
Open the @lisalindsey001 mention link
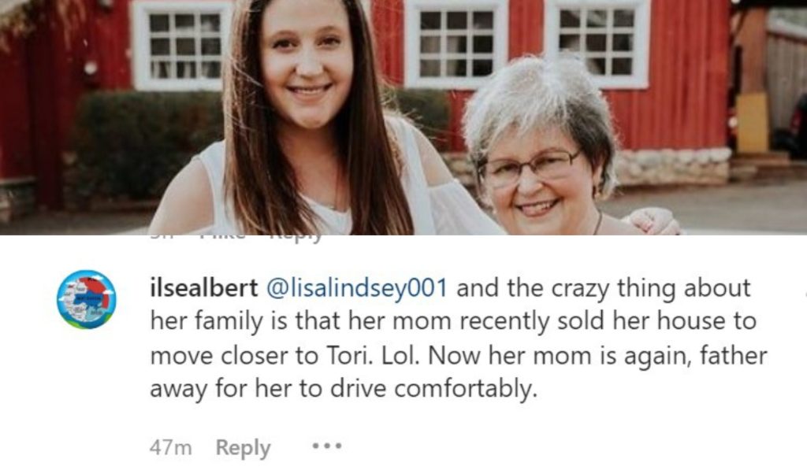tap(359, 288)
